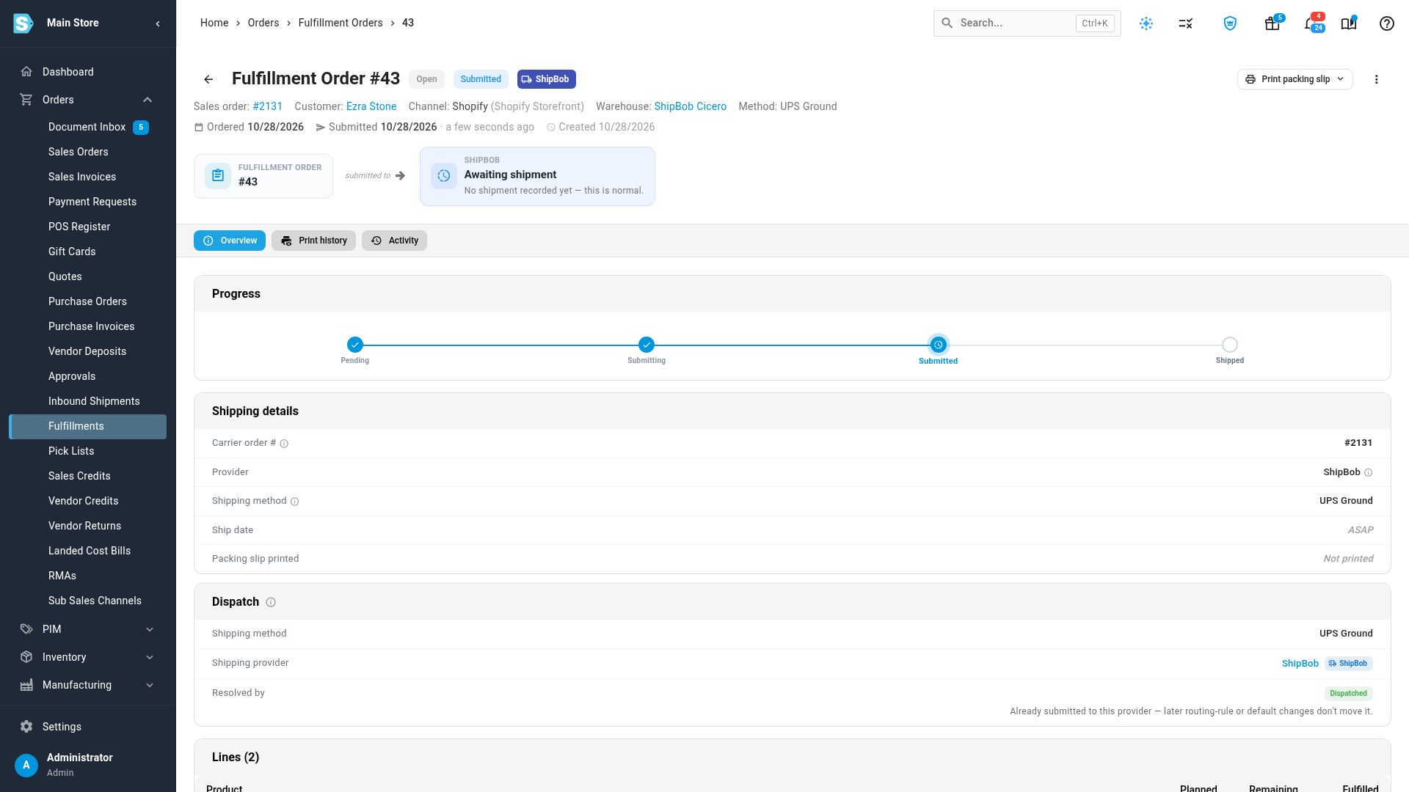Open ShipBob link in Dispatch shipping provider
Image resolution: width=1409 pixels, height=792 pixels.
[1300, 664]
